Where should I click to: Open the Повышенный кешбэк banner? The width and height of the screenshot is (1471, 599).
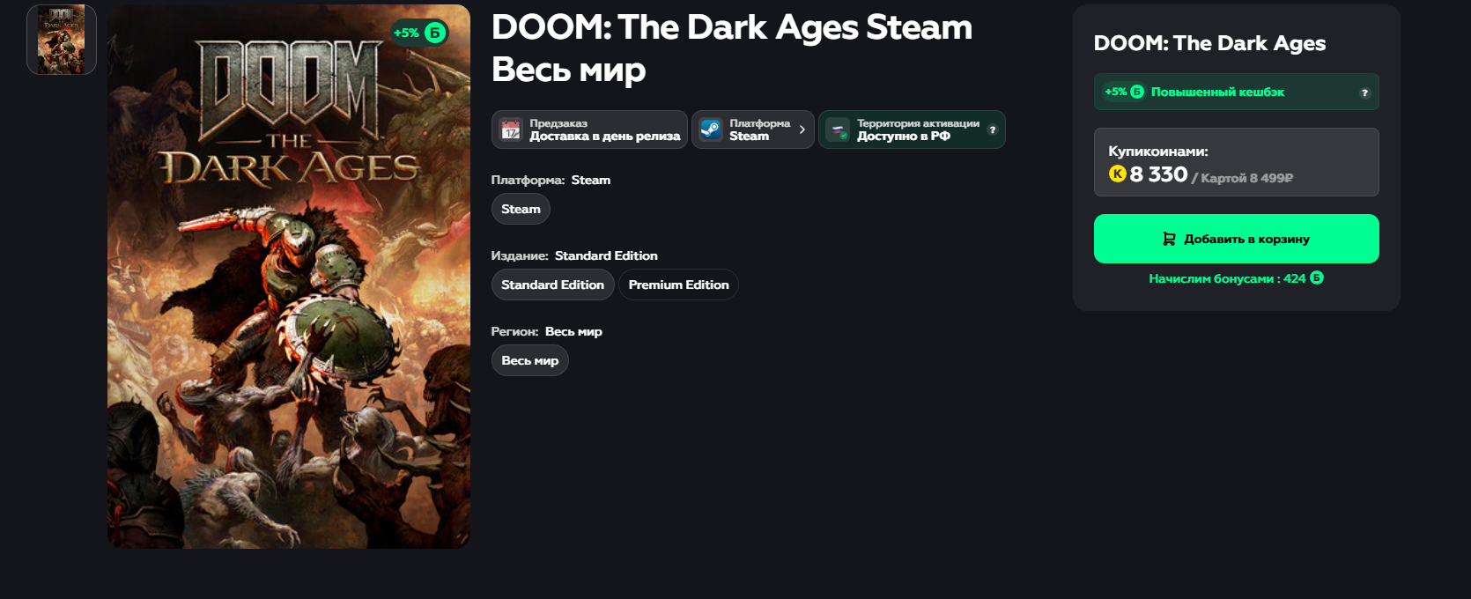(1236, 92)
